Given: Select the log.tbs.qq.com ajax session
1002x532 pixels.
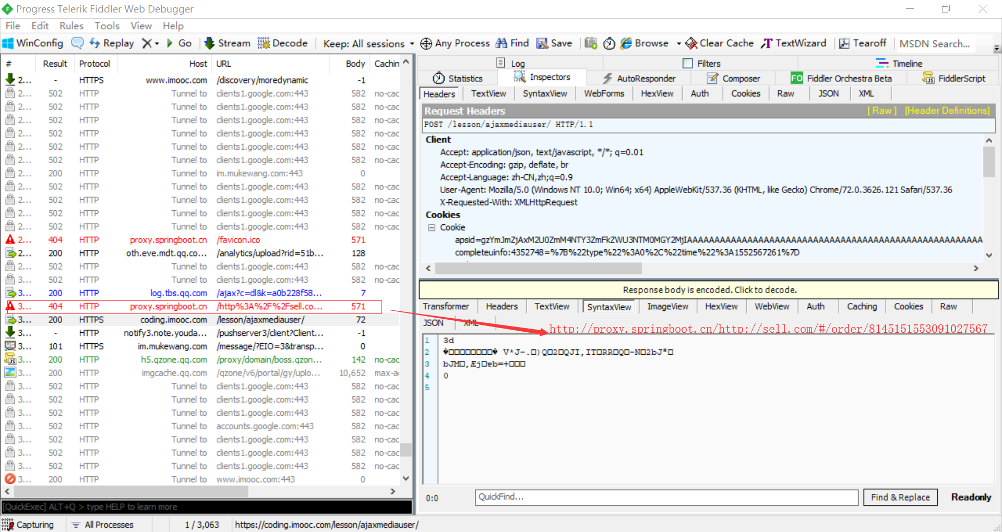Looking at the screenshot, I should coord(201,293).
